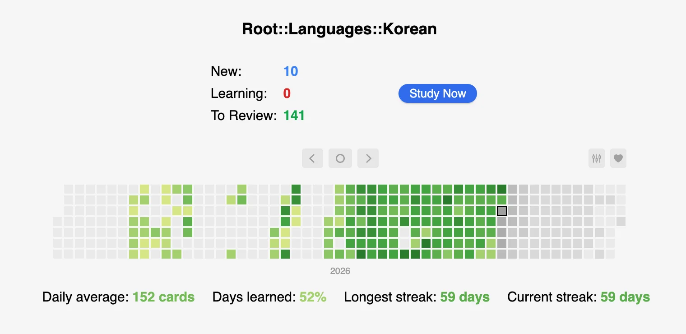The image size is (686, 334).
Task: Start studying with Study Now button
Action: 437,93
